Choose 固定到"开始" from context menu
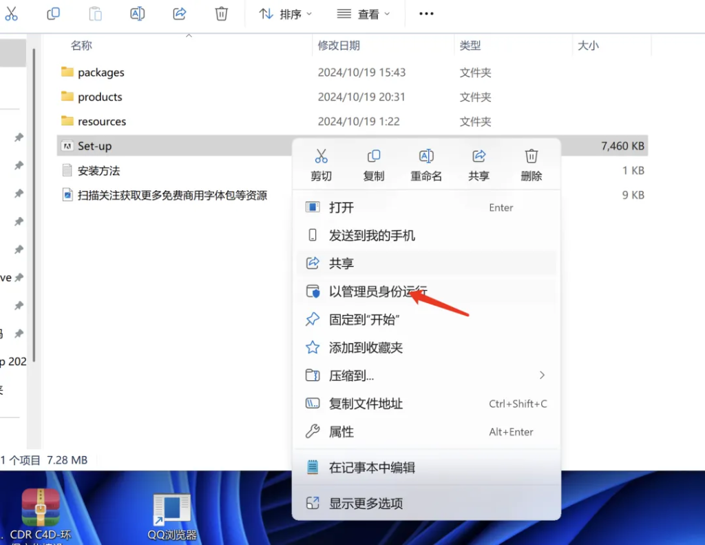The height and width of the screenshot is (545, 705). pyautogui.click(x=426, y=320)
